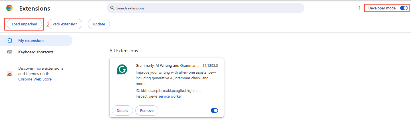Click the Developer mode label

382,8
